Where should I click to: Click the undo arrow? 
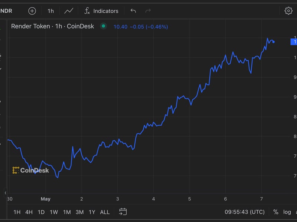[133, 11]
